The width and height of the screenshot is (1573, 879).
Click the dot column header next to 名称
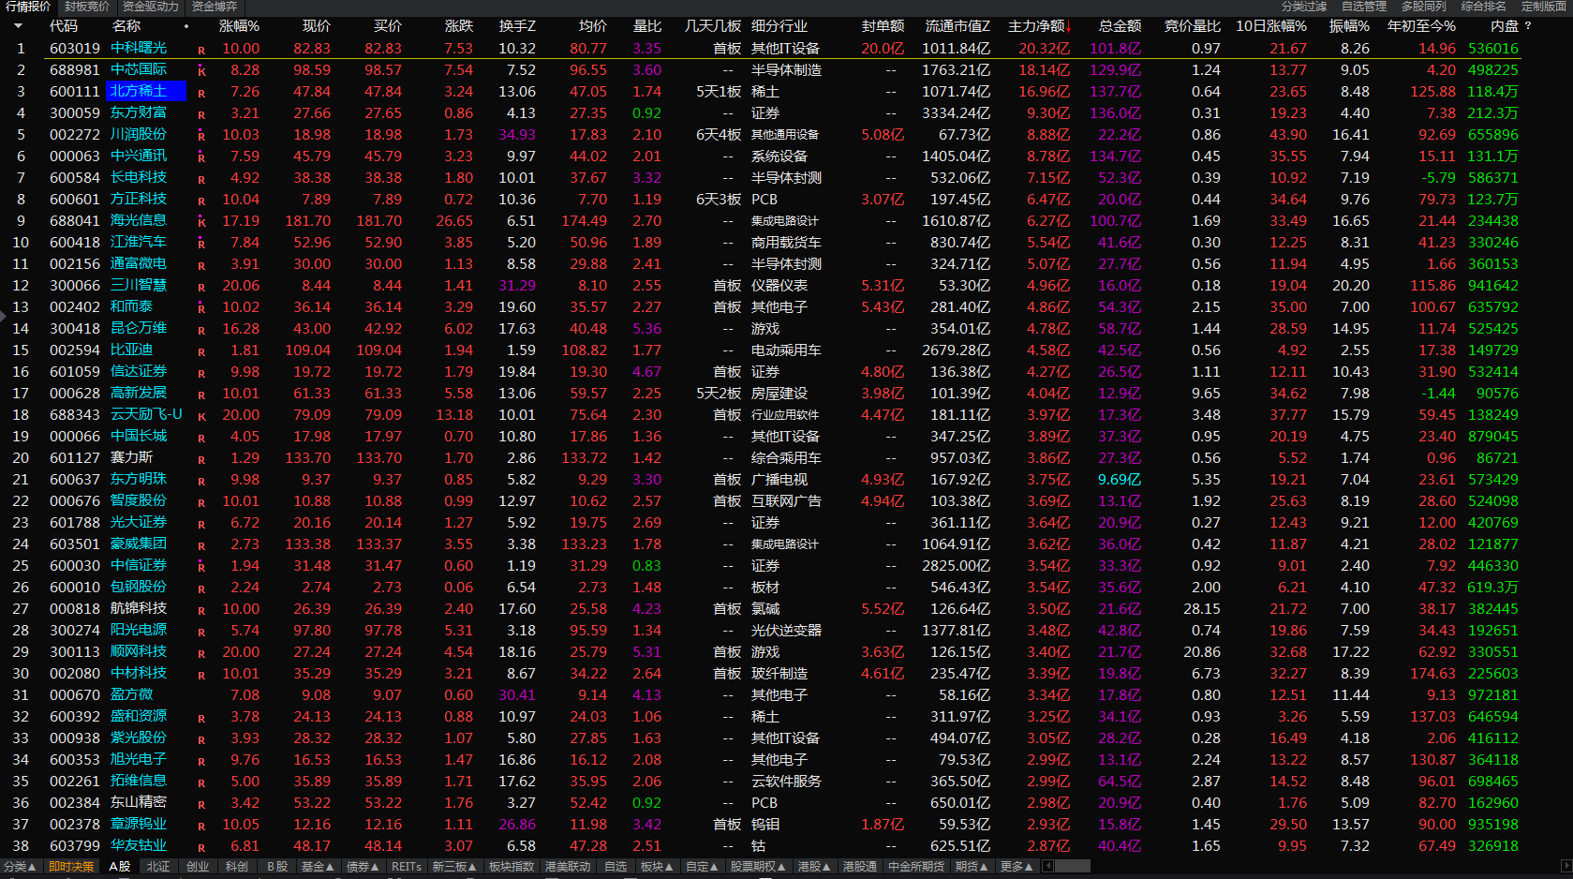coord(186,26)
